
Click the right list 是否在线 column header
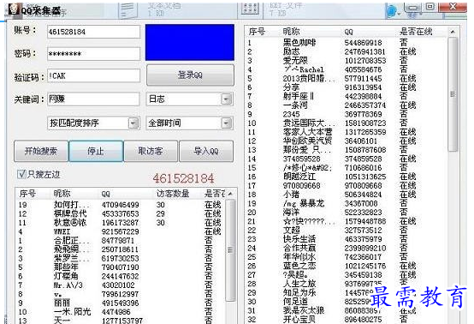pyautogui.click(x=416, y=32)
